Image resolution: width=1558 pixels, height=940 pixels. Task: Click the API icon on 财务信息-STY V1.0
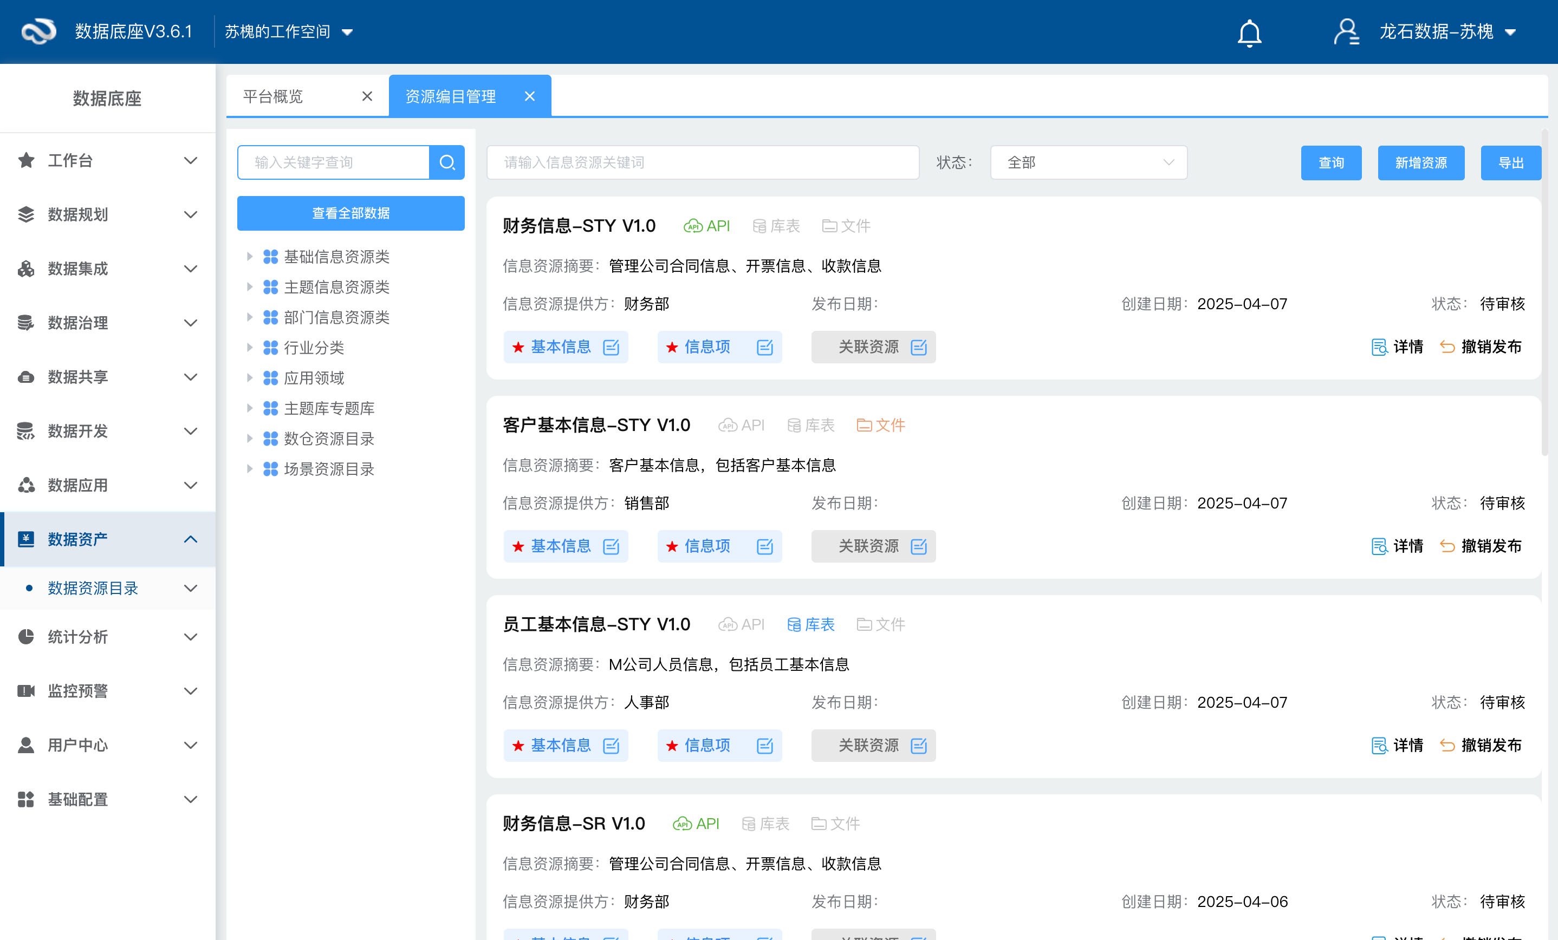click(692, 226)
